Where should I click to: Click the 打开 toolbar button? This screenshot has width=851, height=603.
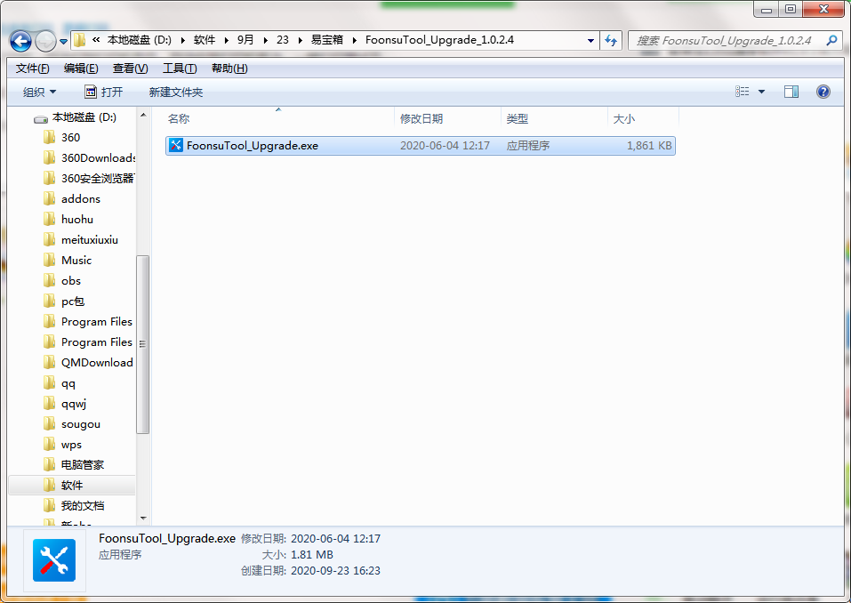coord(104,92)
